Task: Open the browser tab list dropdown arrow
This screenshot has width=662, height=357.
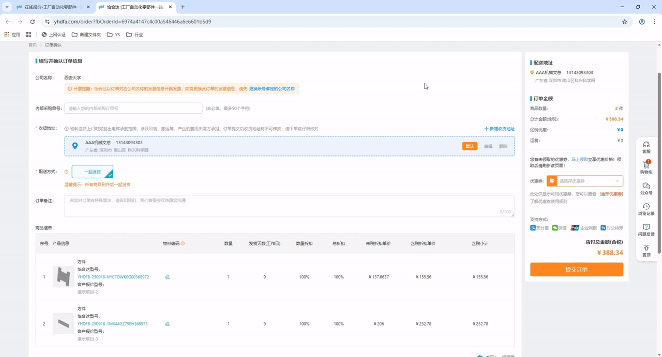Action: pyautogui.click(x=7, y=7)
